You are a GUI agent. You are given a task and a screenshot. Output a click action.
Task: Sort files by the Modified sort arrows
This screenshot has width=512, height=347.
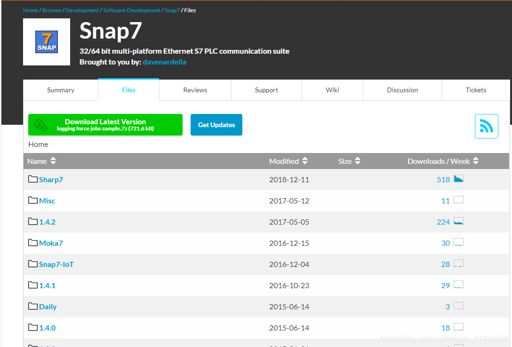click(305, 161)
